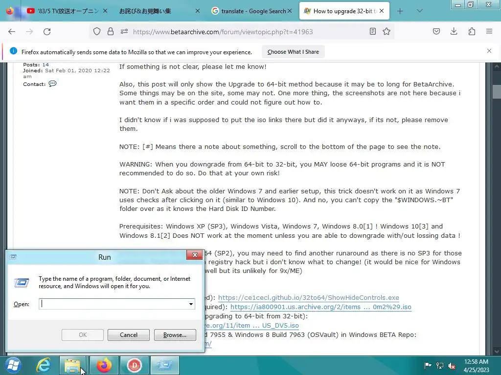Click the forward navigation arrow
501x375 pixels.
29,32
